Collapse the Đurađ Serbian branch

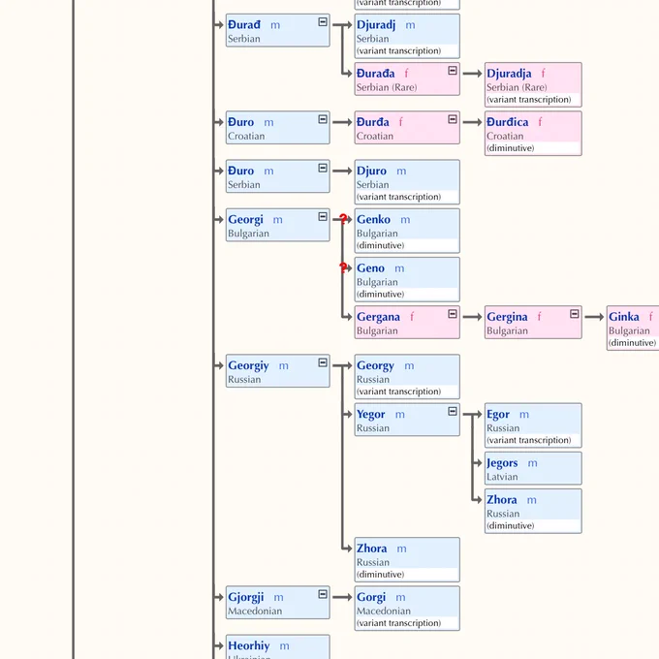pyautogui.click(x=323, y=22)
